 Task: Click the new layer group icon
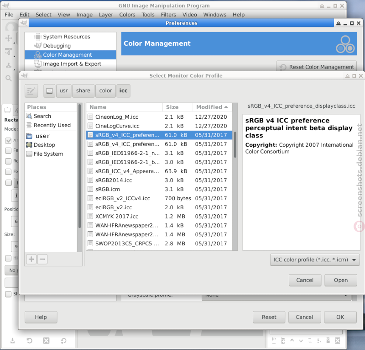pos(283,340)
